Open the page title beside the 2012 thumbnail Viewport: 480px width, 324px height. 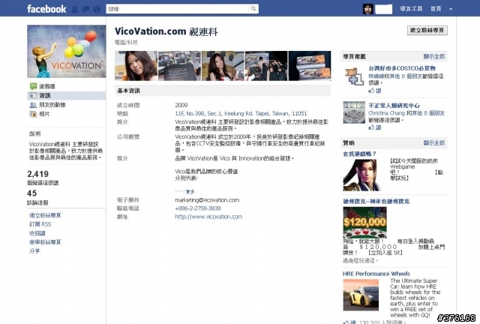point(394,106)
